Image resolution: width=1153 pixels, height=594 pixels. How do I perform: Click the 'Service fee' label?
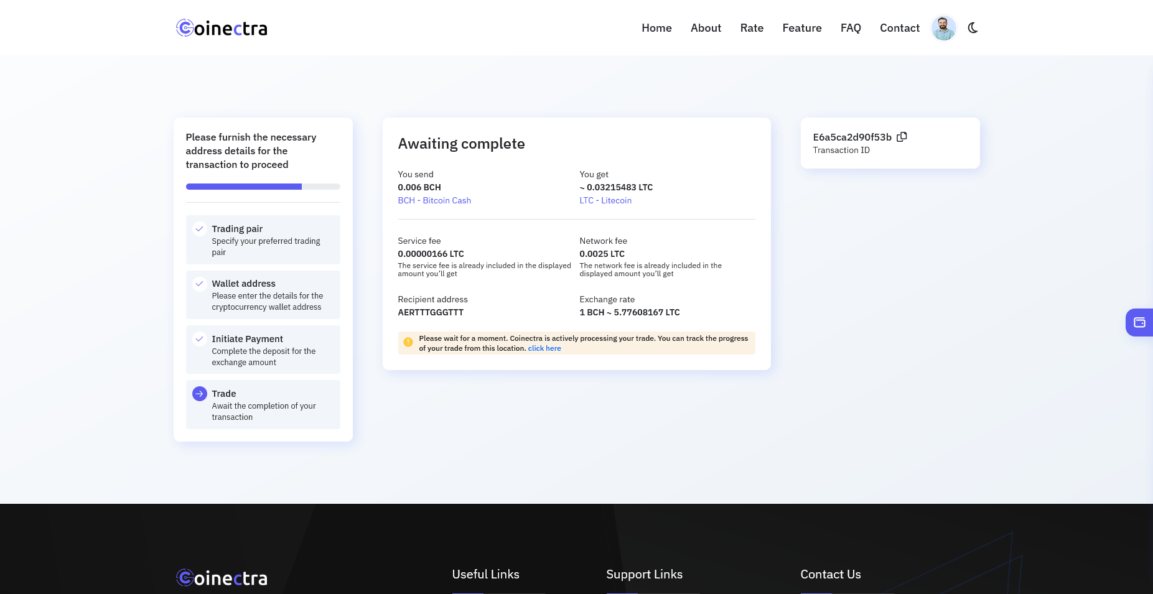419,241
